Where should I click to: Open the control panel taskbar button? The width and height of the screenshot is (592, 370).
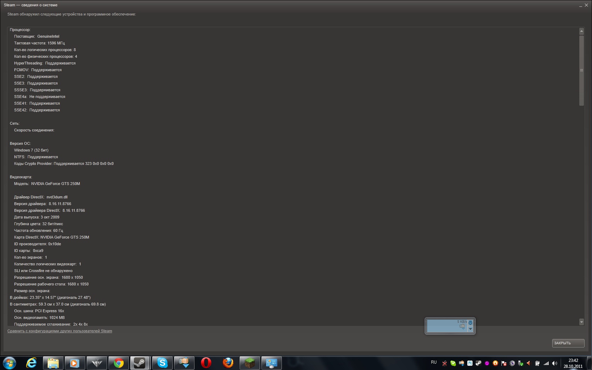(272, 363)
